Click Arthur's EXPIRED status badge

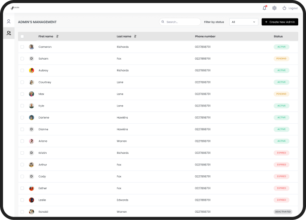pyautogui.click(x=282, y=165)
